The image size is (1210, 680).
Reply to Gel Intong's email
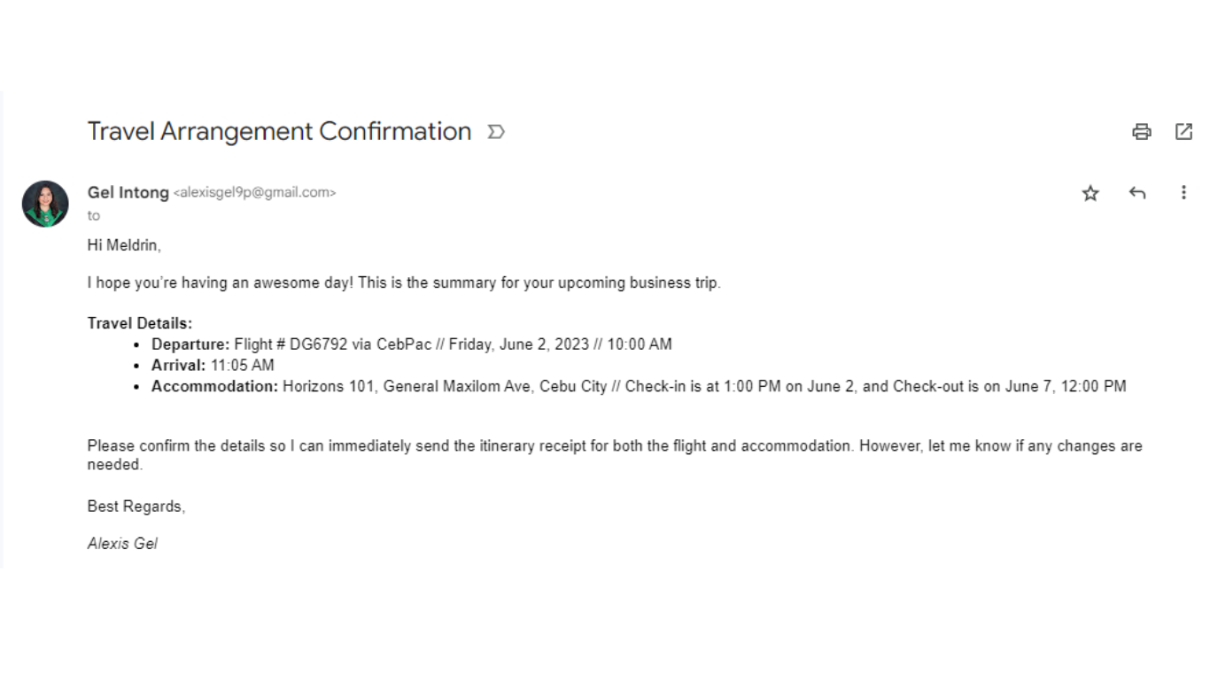(x=1137, y=193)
